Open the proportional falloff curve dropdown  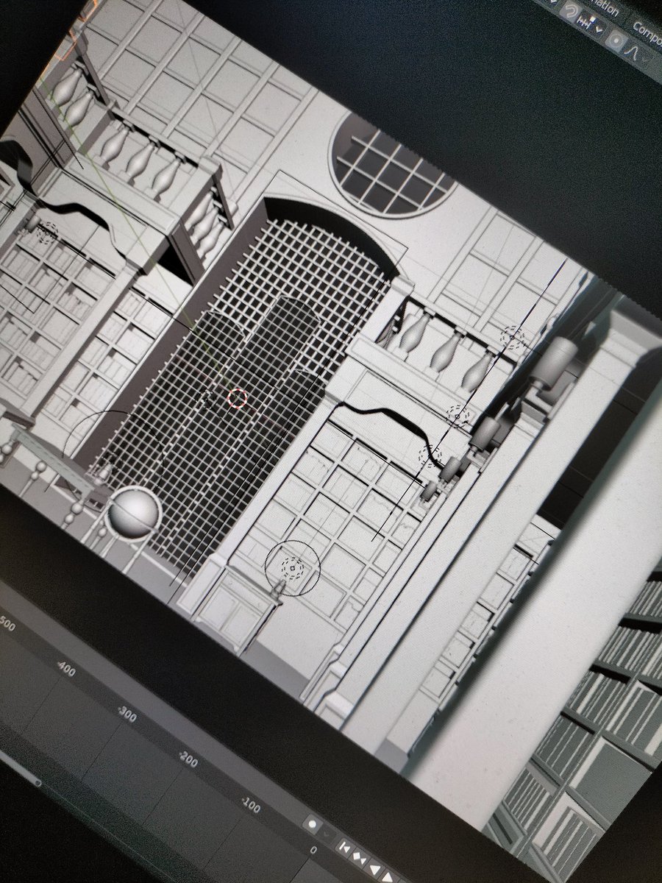[637, 55]
